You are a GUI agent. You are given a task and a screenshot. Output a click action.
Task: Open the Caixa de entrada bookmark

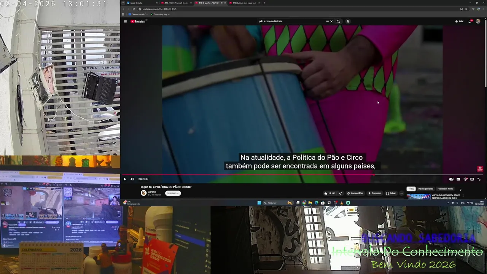pos(138,14)
